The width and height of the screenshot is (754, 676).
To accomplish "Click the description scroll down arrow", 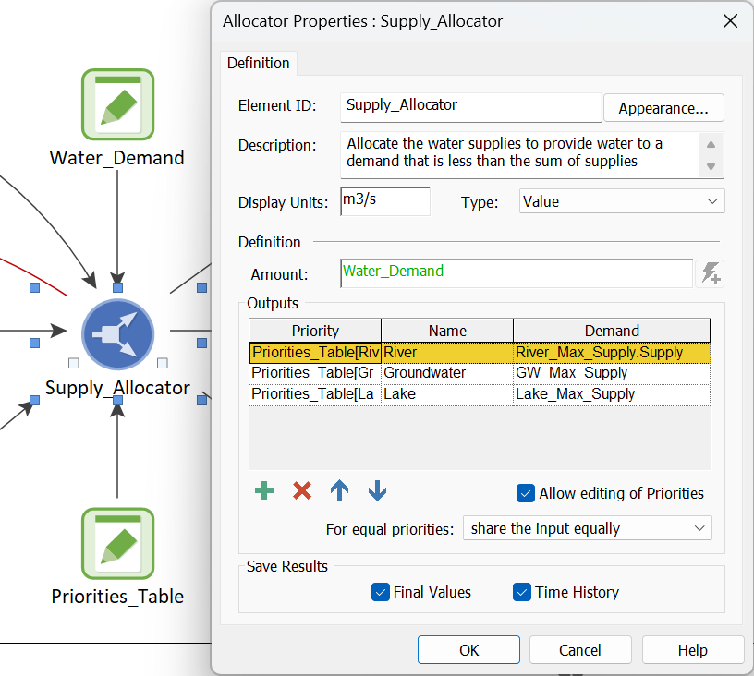I will 711,167.
